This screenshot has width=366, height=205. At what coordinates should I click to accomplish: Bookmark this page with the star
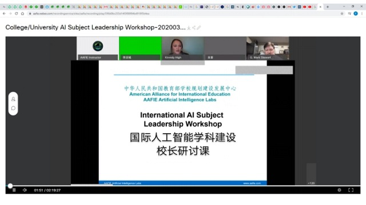pyautogui.click(x=342, y=14)
